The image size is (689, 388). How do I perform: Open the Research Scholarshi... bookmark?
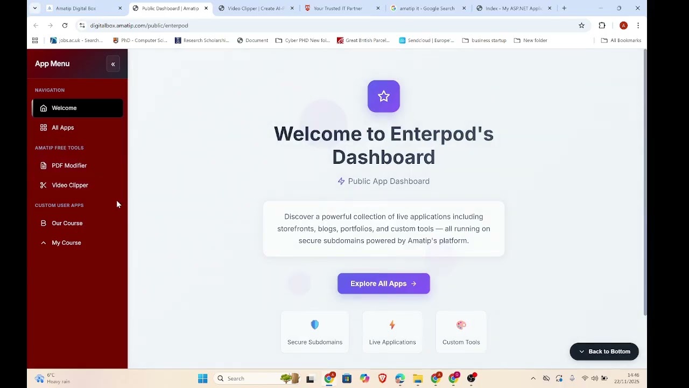pos(202,40)
